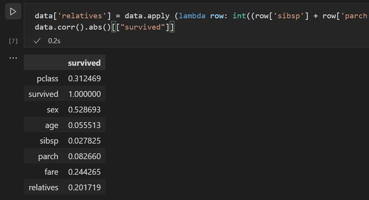Select the fare row label

click(51, 172)
